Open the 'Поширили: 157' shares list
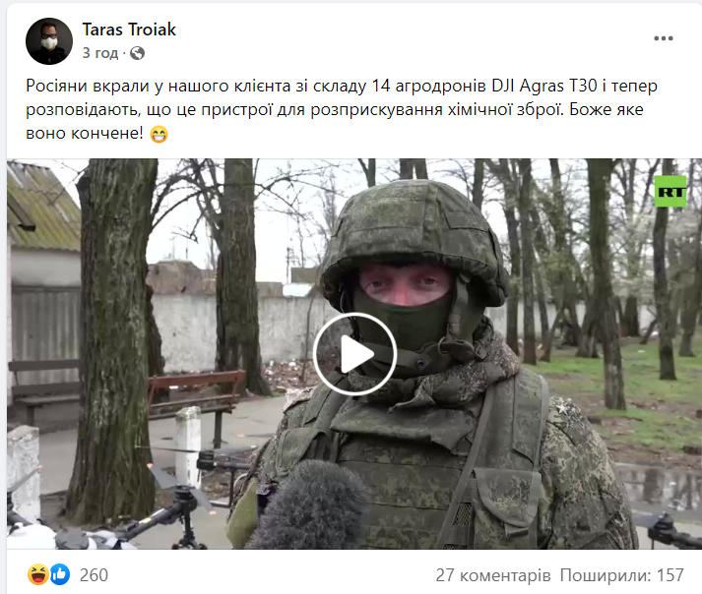The width and height of the screenshot is (702, 594). [622, 575]
